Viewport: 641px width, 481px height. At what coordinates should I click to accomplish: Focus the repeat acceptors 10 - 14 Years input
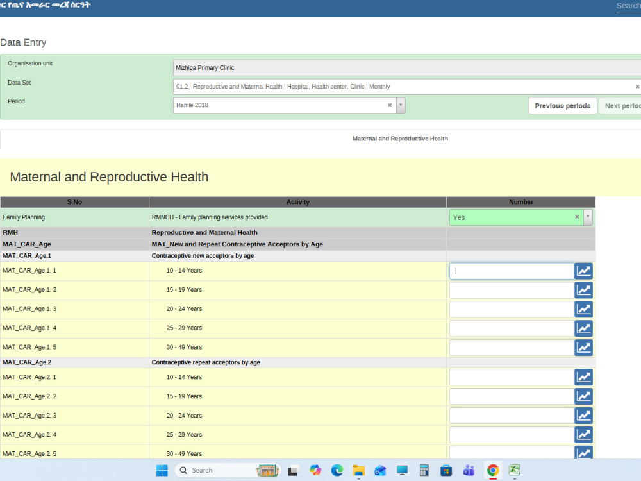(x=512, y=378)
